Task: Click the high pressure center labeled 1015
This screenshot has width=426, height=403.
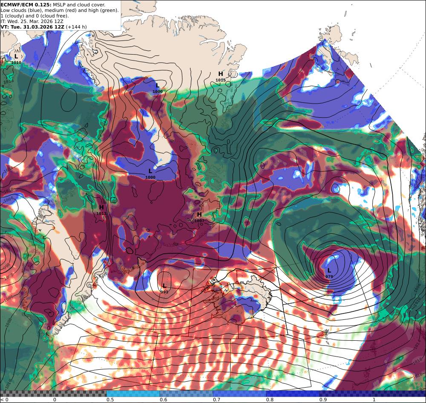Action: 221,76
